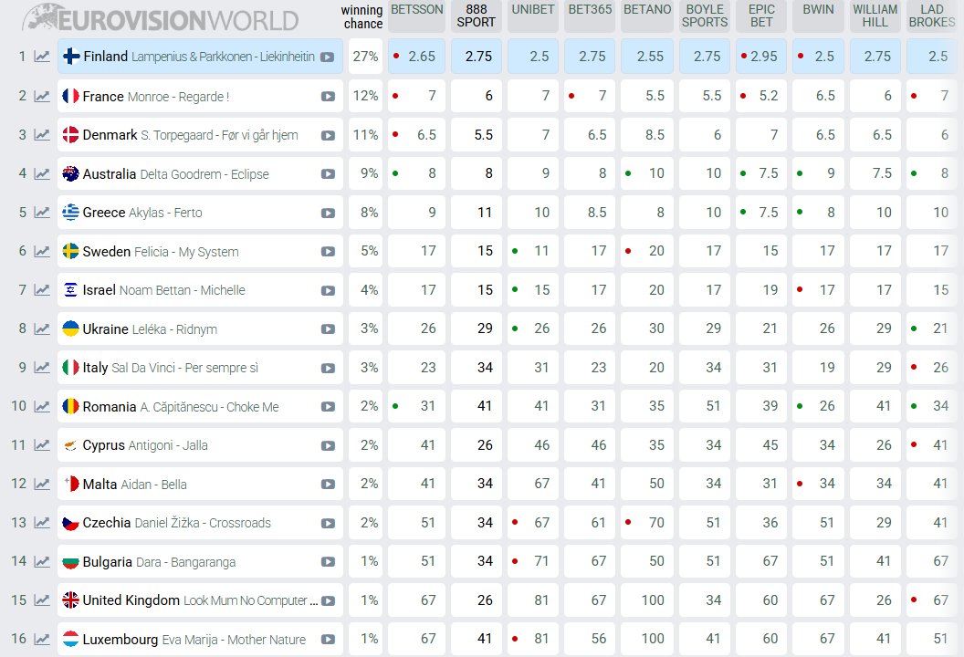Screen dimensions: 964x657
Task: Play the video for Israel's Michelle
Action: (x=328, y=290)
